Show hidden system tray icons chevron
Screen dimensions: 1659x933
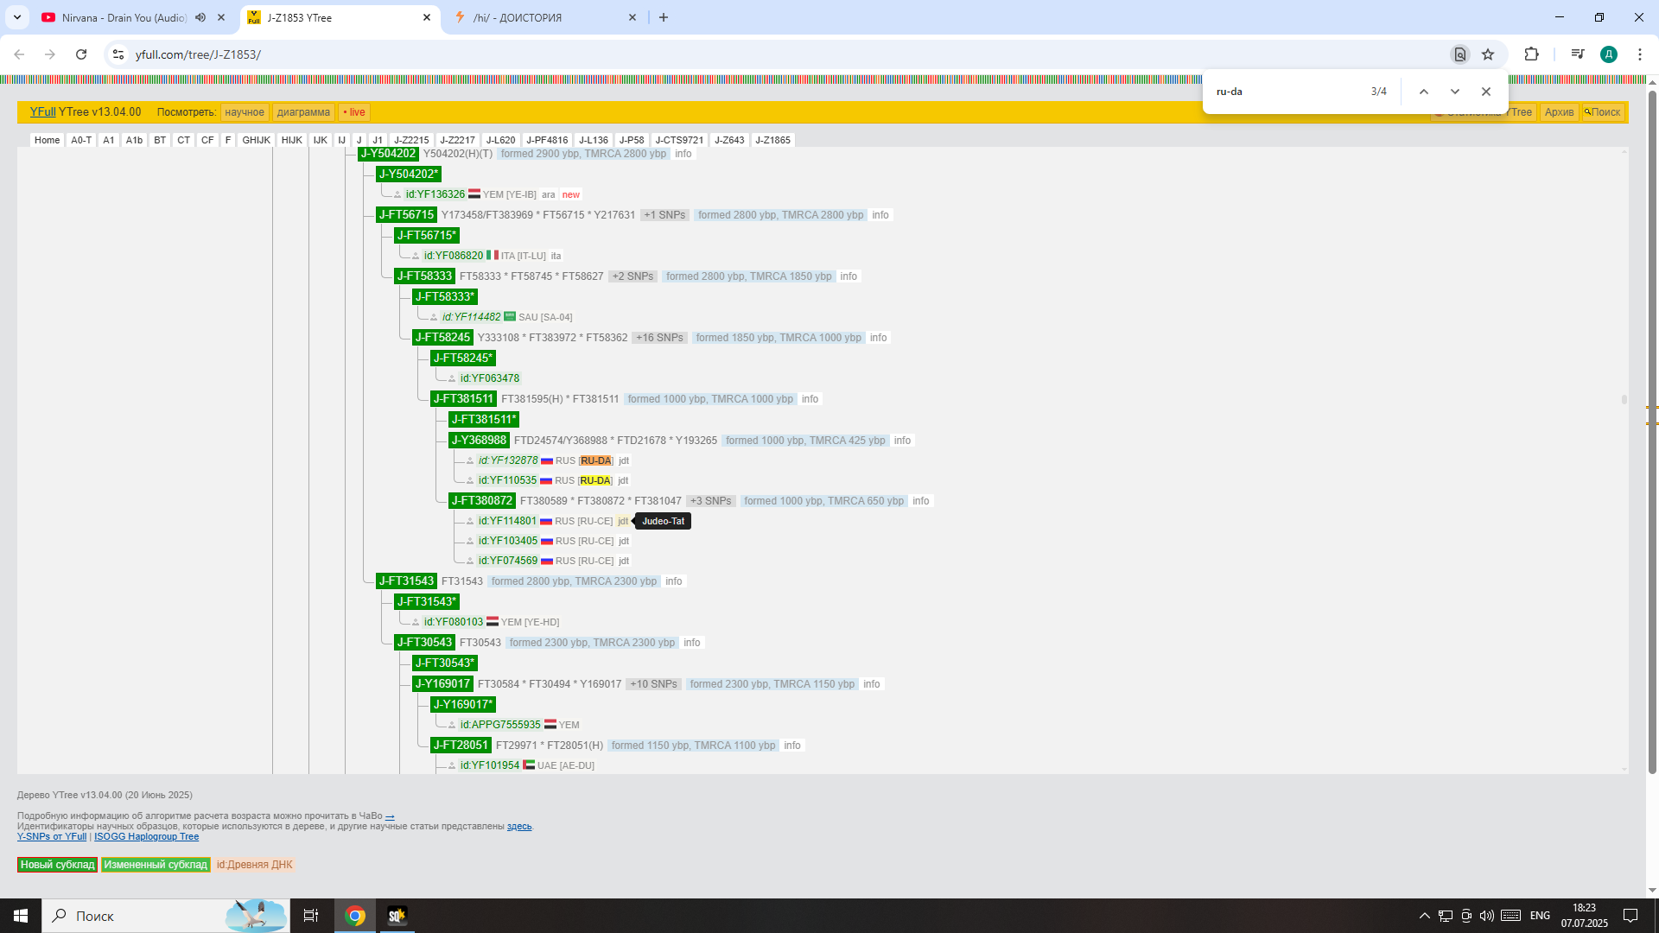pyautogui.click(x=1424, y=916)
